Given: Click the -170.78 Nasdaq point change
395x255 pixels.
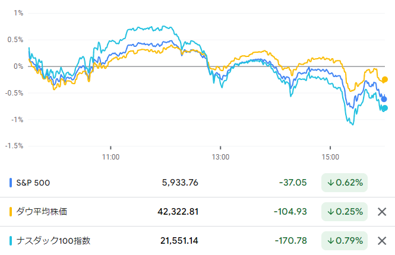Looking at the screenshot, I should pos(290,241).
